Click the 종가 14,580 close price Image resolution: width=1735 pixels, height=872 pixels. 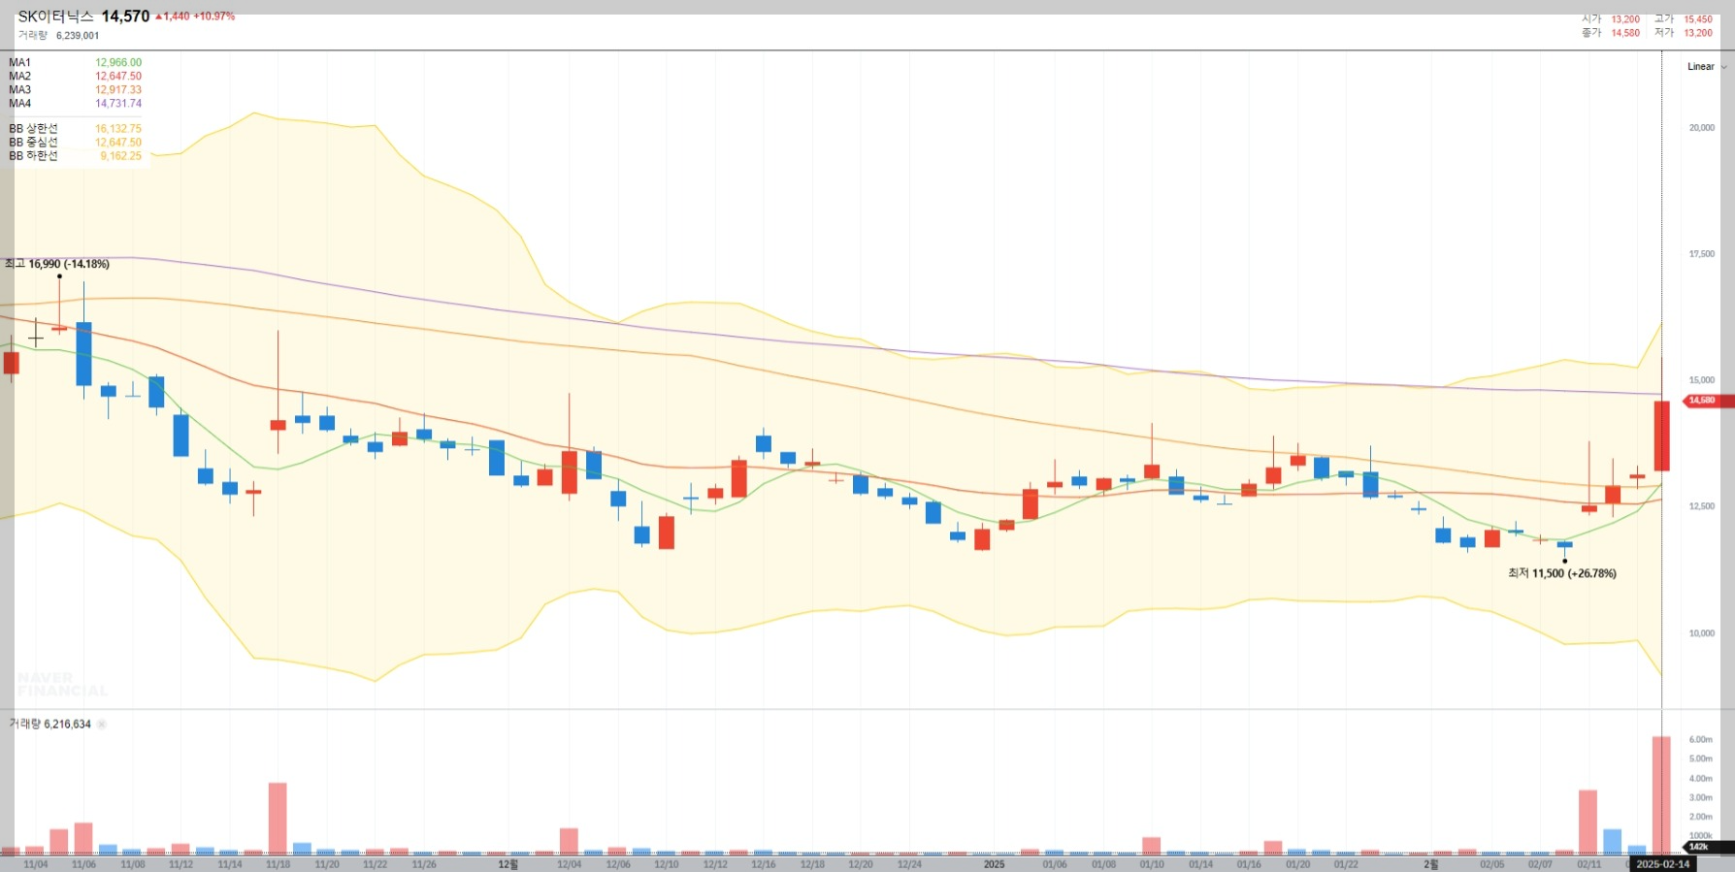point(1611,33)
